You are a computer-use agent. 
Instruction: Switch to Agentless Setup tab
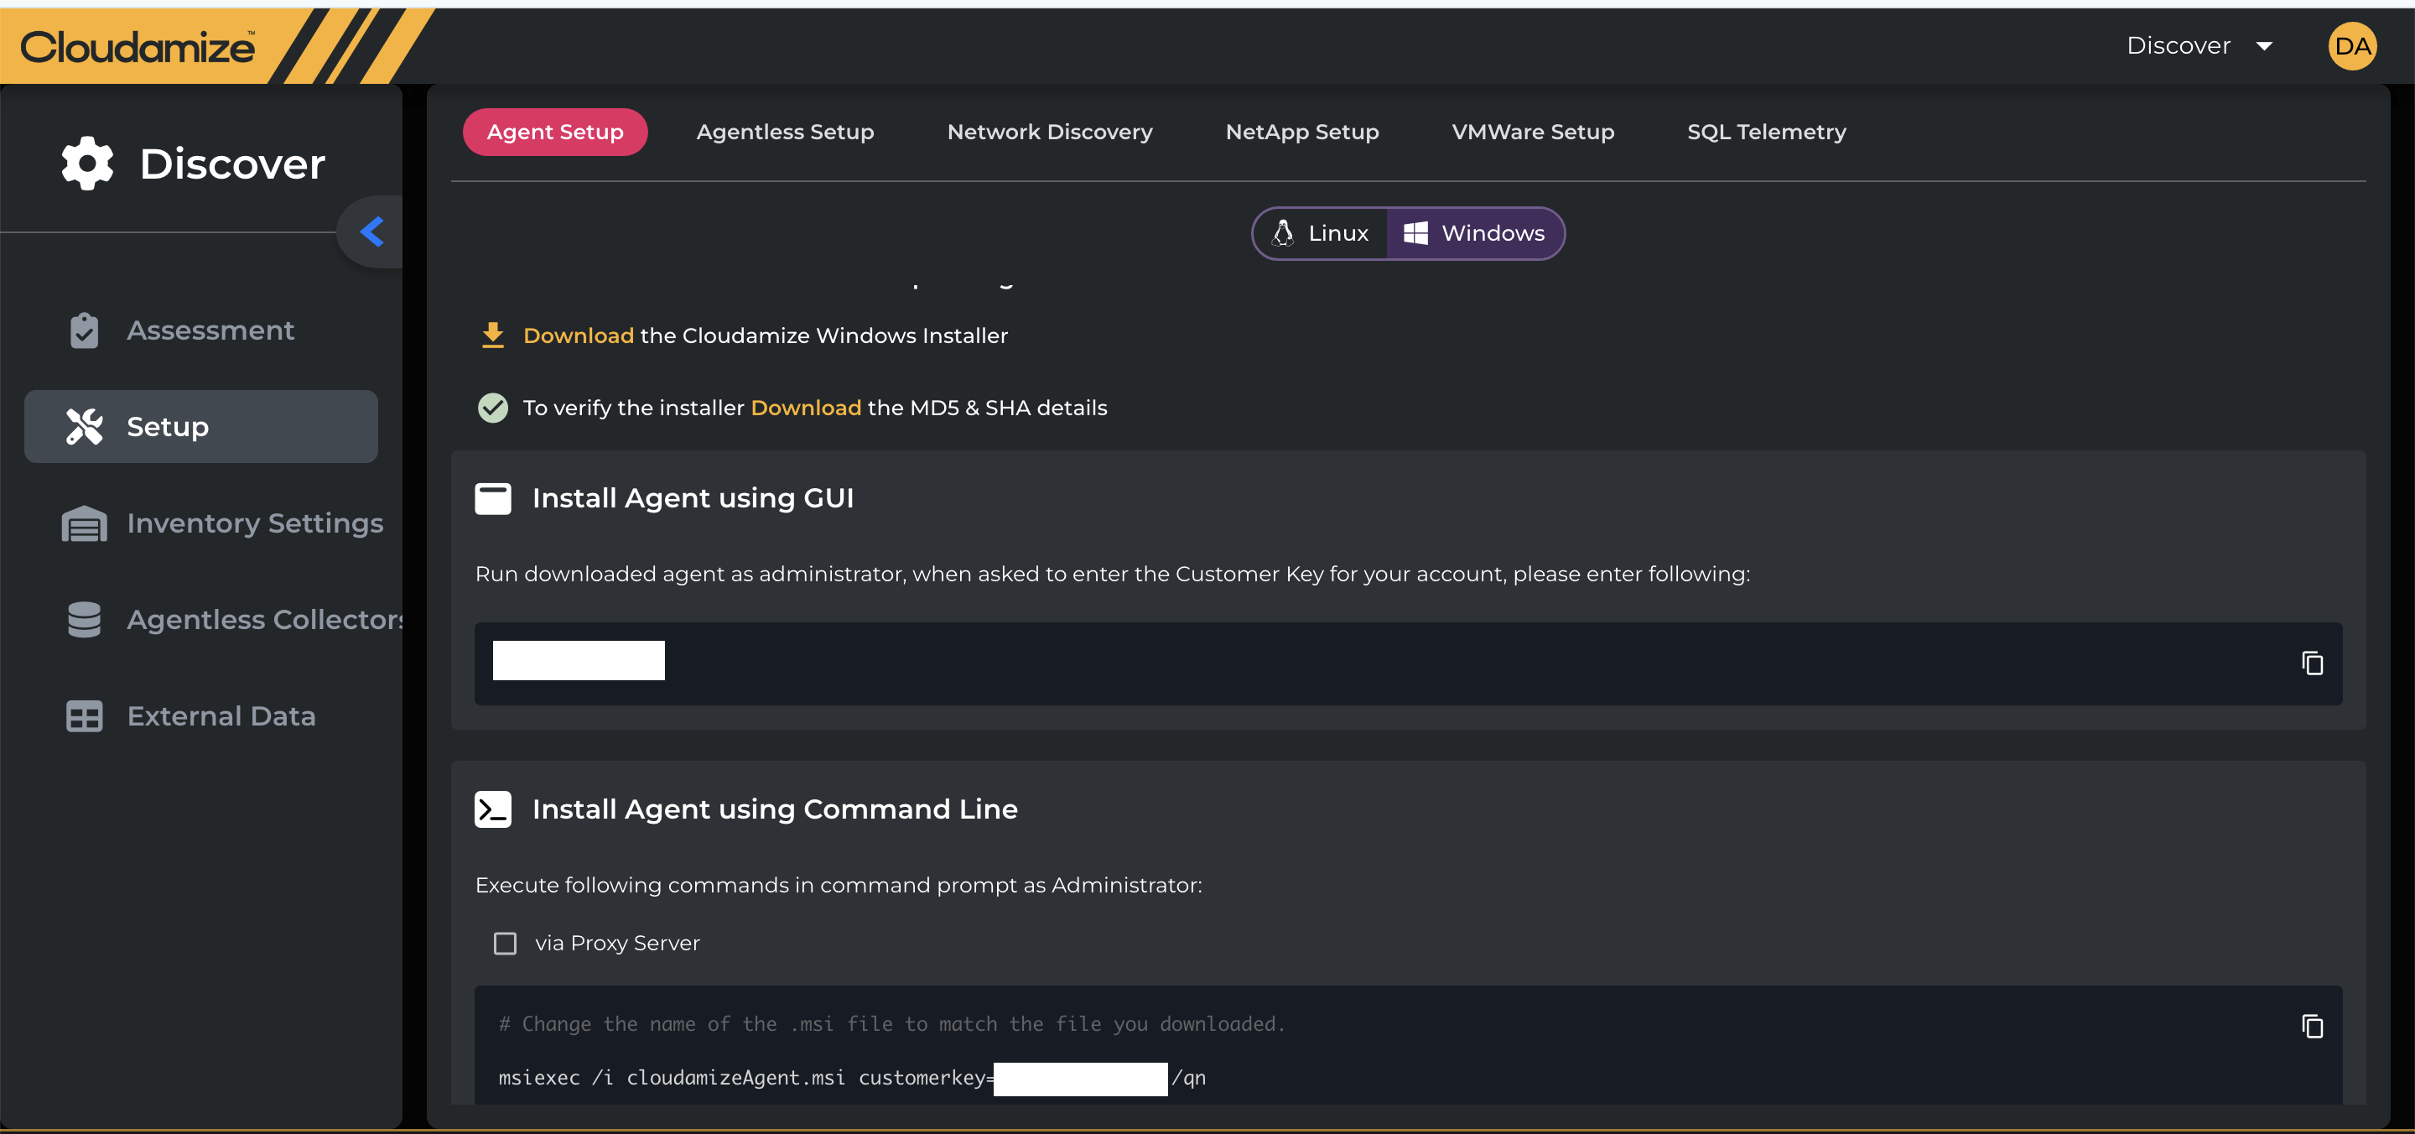[x=785, y=133]
